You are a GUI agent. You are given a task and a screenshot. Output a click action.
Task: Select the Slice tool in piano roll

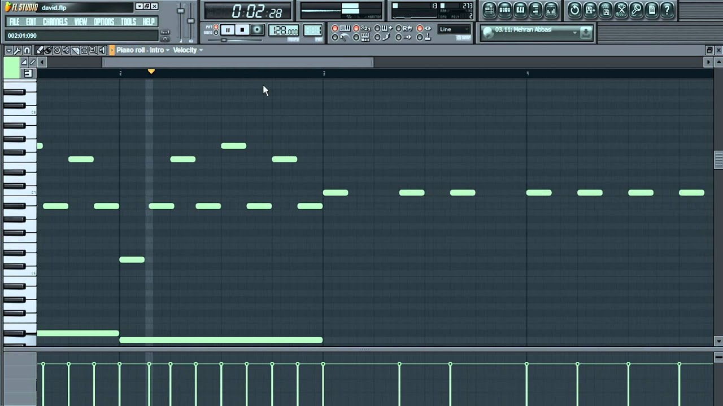pos(75,50)
